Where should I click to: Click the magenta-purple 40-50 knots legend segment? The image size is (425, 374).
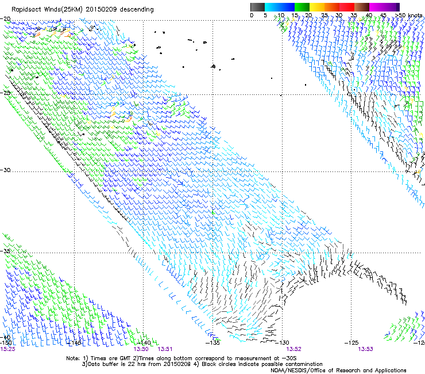384,7
